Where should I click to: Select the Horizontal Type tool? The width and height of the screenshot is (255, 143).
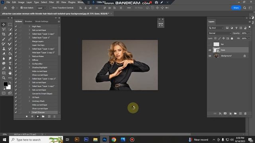[x=10, y=64]
